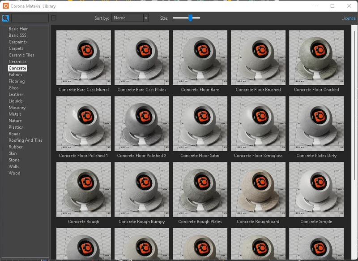Select the Rubber category
The image size is (358, 261).
click(16, 147)
